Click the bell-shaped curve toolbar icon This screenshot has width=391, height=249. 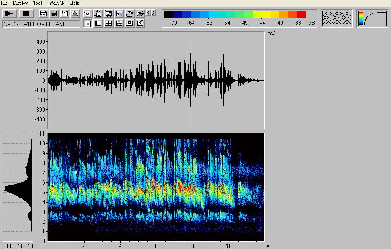pos(74,14)
